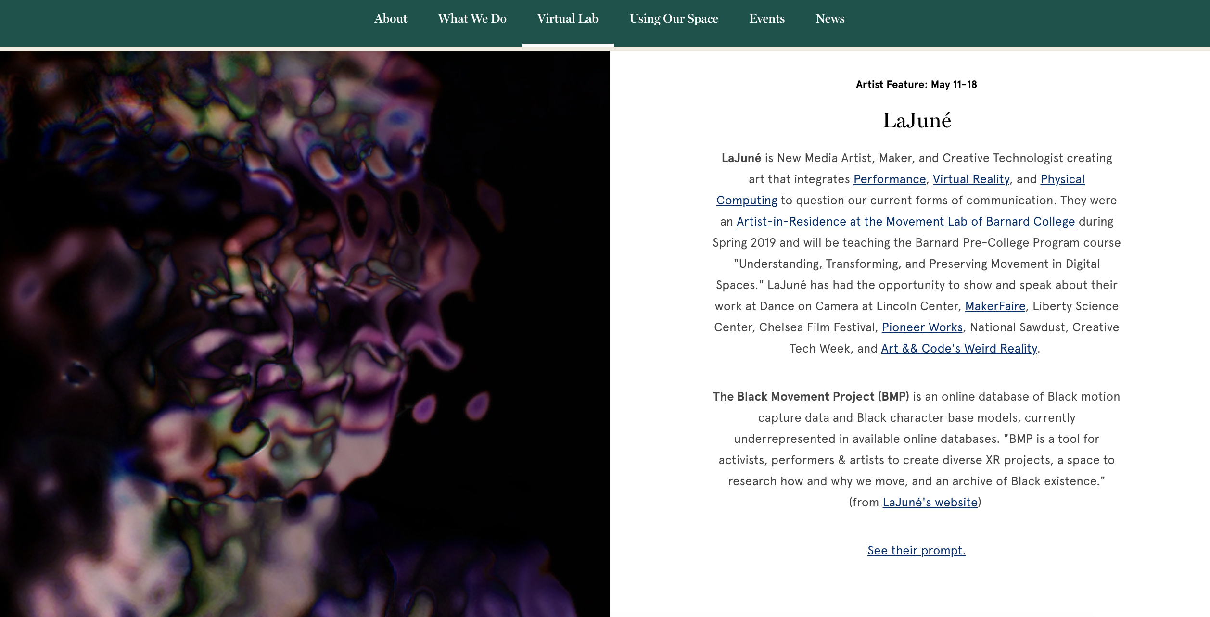Click the Artist Feature May 11-18 label
This screenshot has width=1210, height=617.
917,85
